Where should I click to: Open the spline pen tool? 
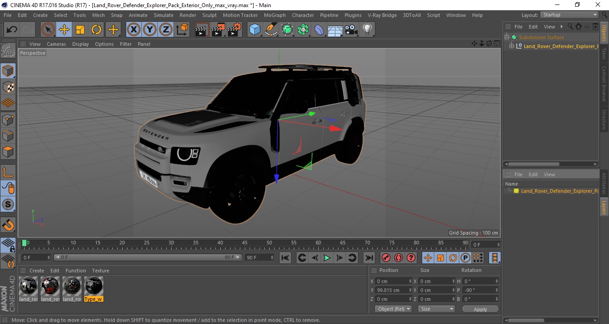271,30
